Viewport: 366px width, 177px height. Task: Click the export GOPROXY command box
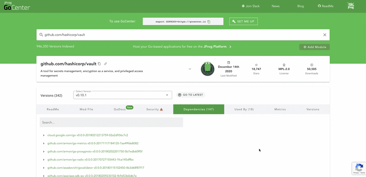[x=183, y=22]
